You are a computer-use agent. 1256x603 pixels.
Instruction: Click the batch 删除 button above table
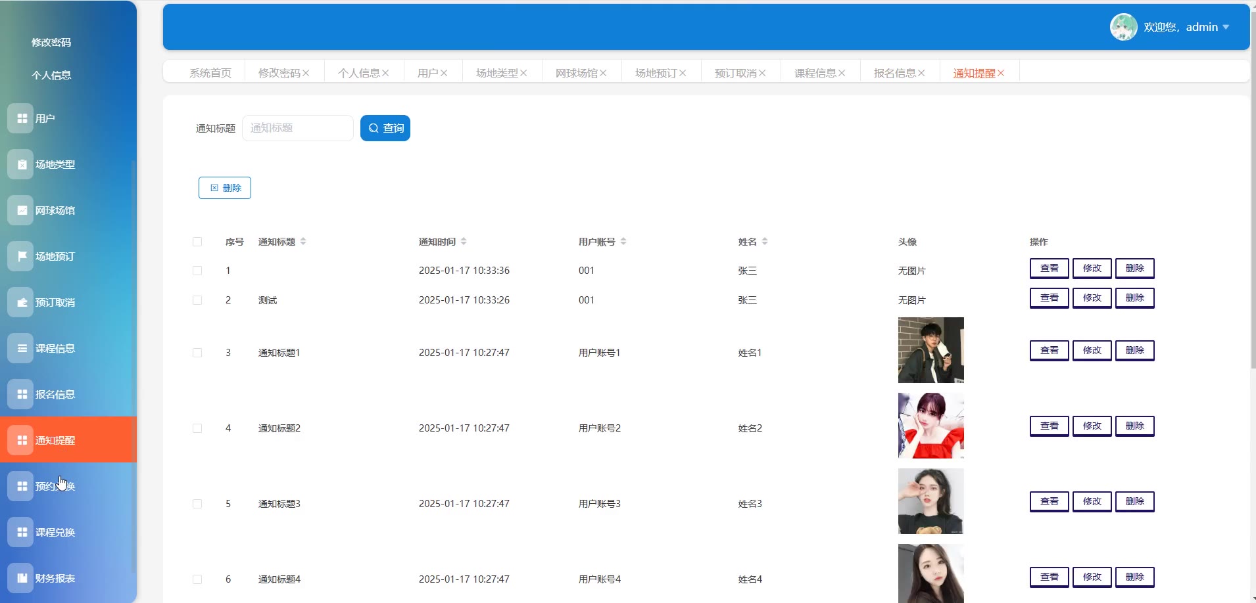pyautogui.click(x=225, y=188)
